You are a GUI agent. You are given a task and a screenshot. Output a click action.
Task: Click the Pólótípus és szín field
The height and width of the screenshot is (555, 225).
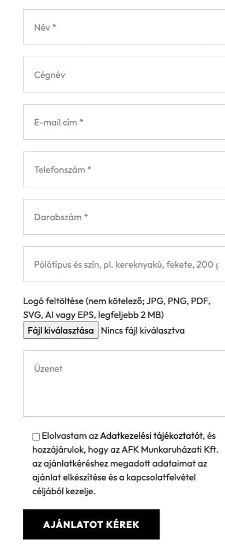coord(124,264)
